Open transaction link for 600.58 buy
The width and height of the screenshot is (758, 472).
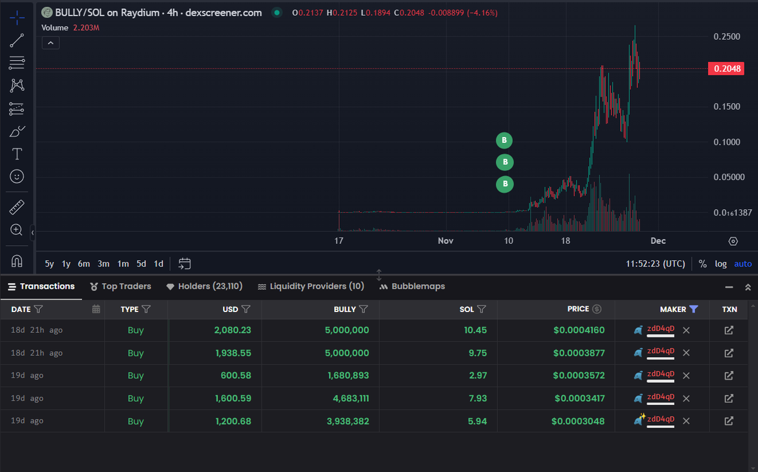[728, 375]
